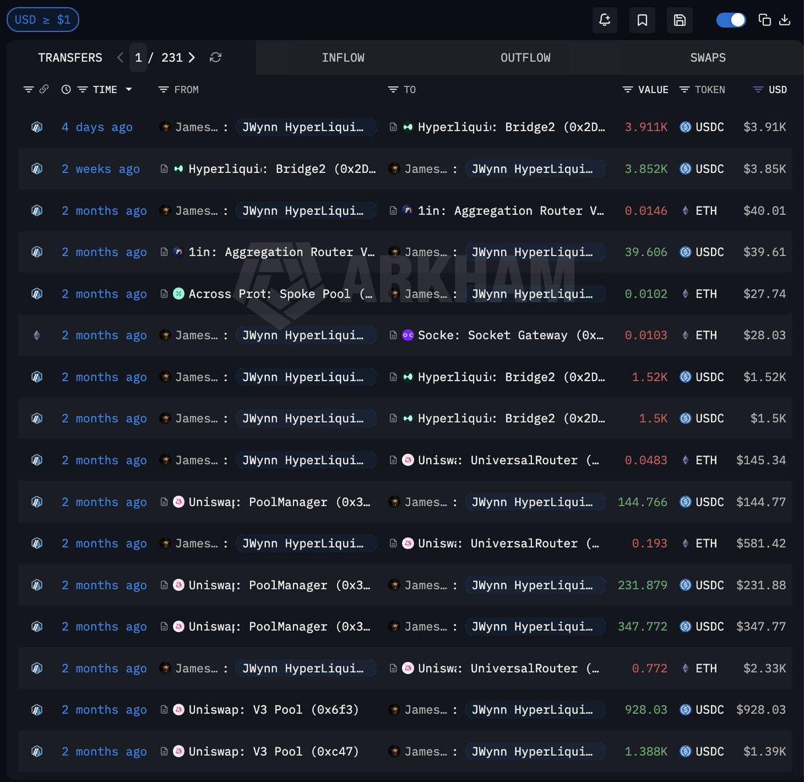Click the Arbitrum chain icon in $3.91K row

(37, 127)
